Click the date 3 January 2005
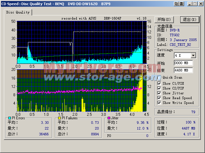This screenshot has height=153, width=205. tap(183, 40)
